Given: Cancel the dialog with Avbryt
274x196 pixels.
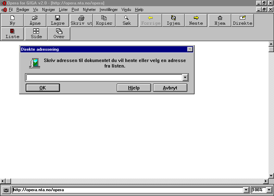Looking at the screenshot, I should click(x=170, y=88).
